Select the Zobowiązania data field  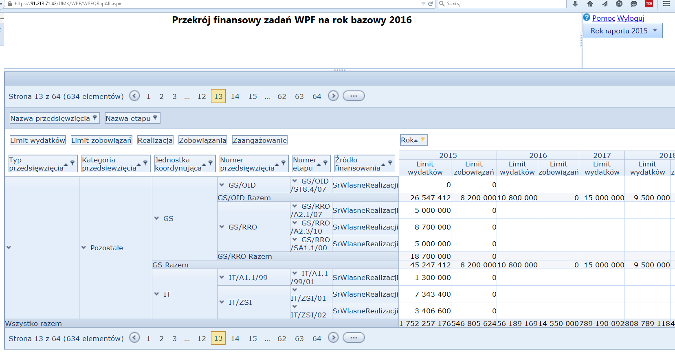(x=202, y=140)
